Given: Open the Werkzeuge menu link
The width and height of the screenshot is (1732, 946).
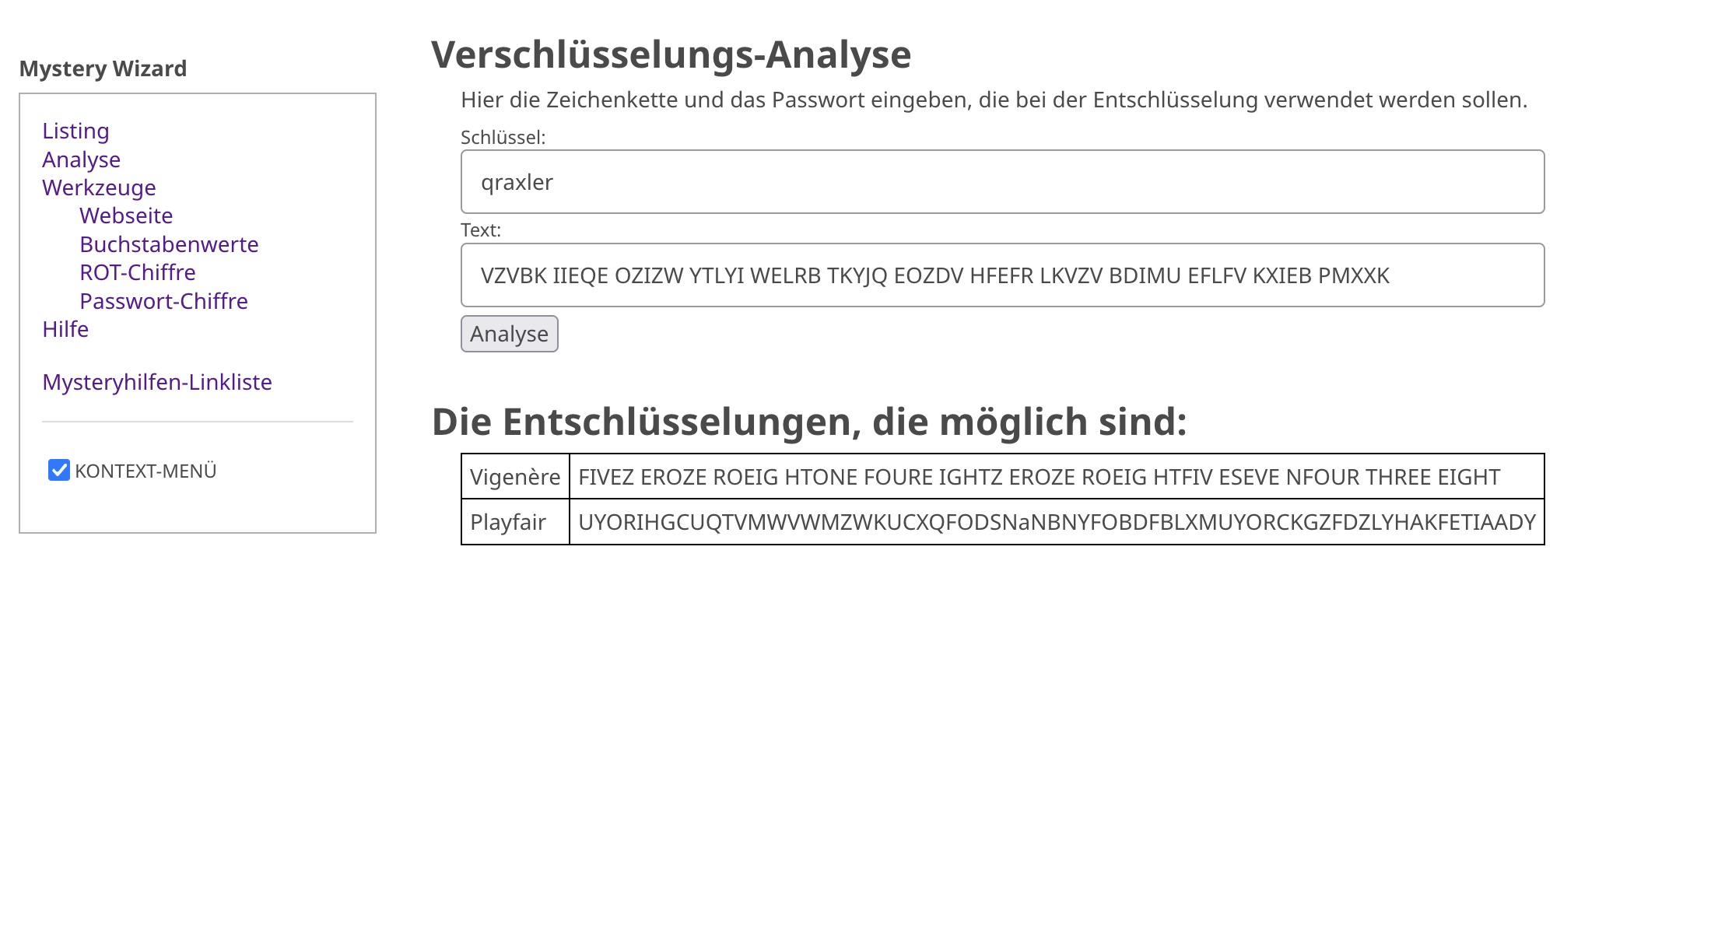Looking at the screenshot, I should tap(99, 187).
